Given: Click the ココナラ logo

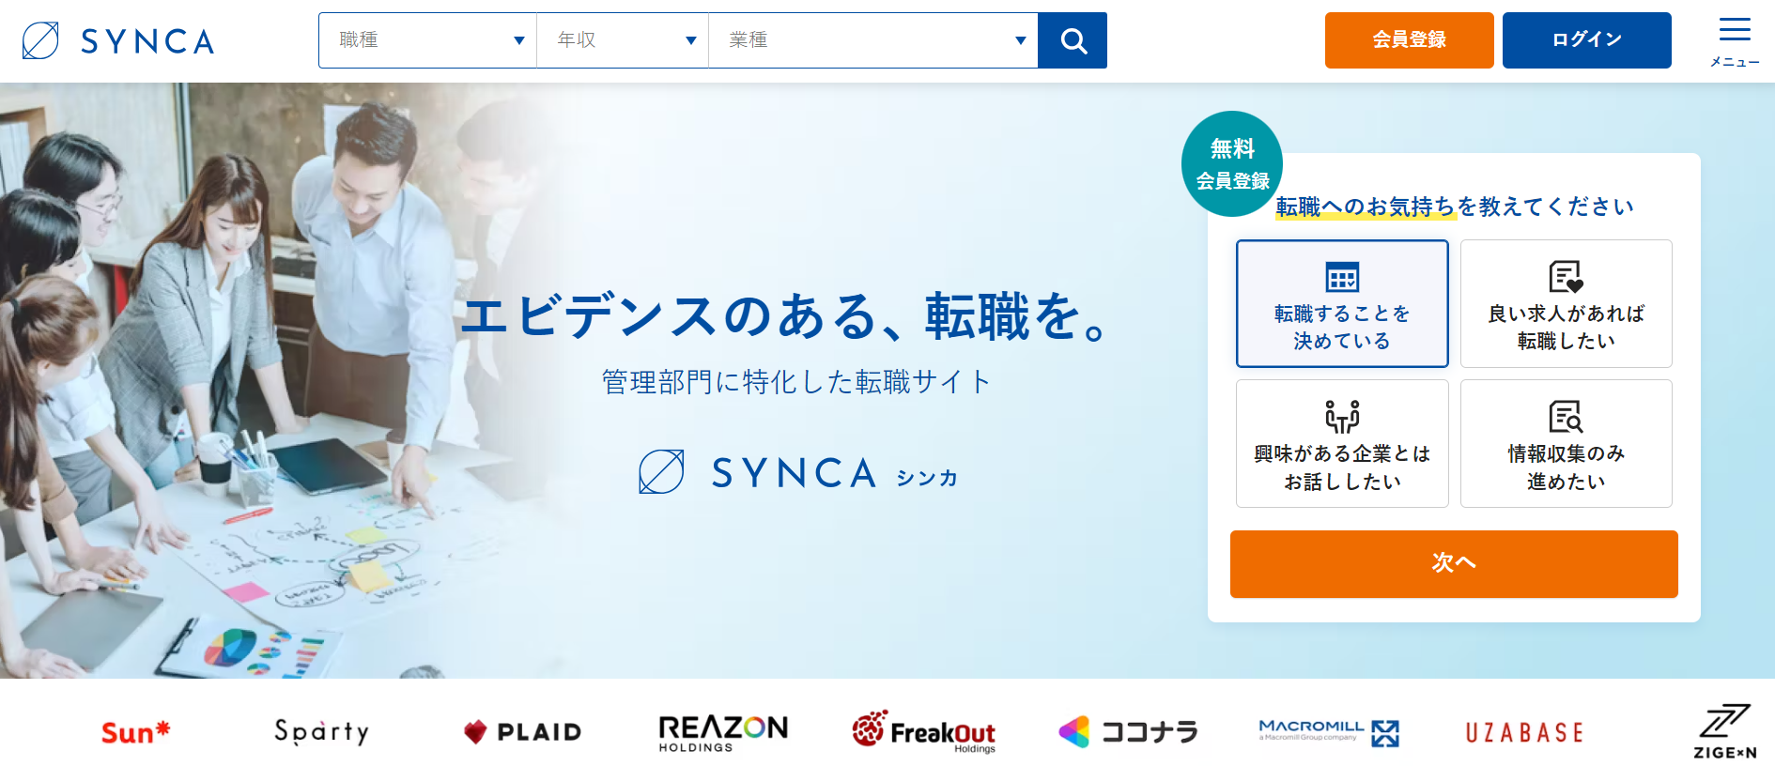Looking at the screenshot, I should click(x=1128, y=732).
